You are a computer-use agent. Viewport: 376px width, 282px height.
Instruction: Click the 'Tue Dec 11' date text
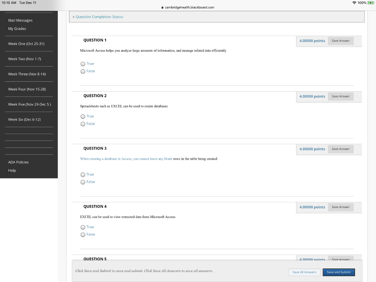pyautogui.click(x=28, y=3)
